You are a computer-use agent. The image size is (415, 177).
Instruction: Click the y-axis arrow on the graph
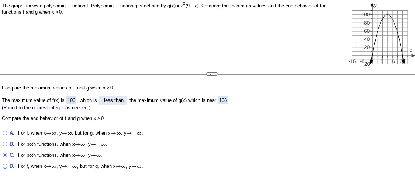372,5
